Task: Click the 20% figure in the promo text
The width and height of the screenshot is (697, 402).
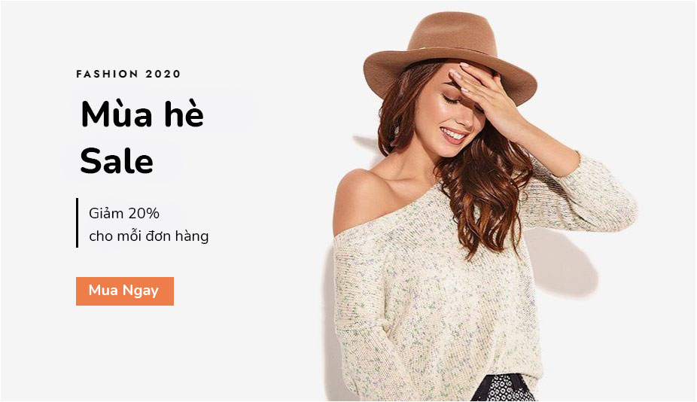Action: tap(144, 214)
